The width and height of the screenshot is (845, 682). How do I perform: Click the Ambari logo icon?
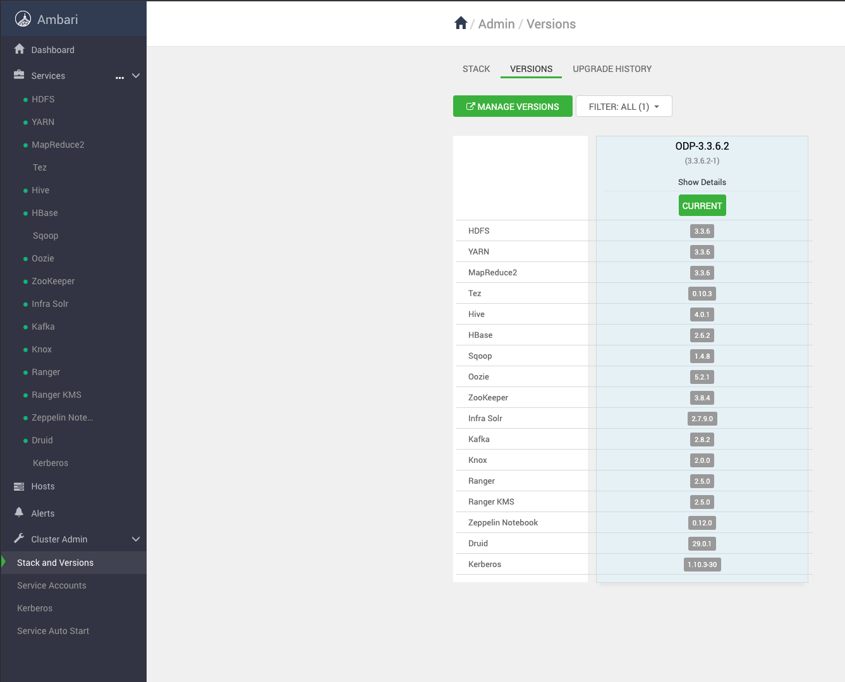pos(23,20)
